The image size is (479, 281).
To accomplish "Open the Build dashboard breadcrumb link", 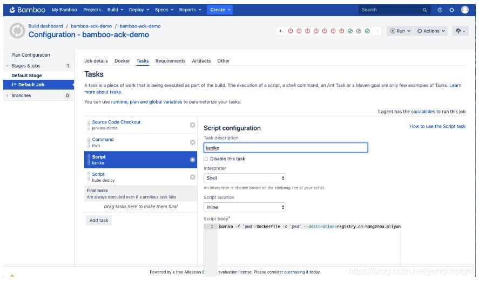I will 45,26.
